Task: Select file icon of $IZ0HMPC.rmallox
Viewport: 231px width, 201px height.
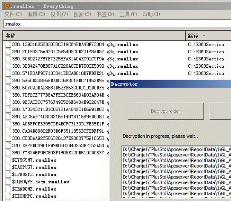Action: coord(8,196)
